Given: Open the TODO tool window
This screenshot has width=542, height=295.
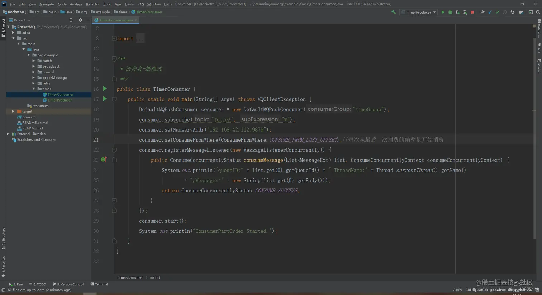Looking at the screenshot, I should (x=38, y=284).
